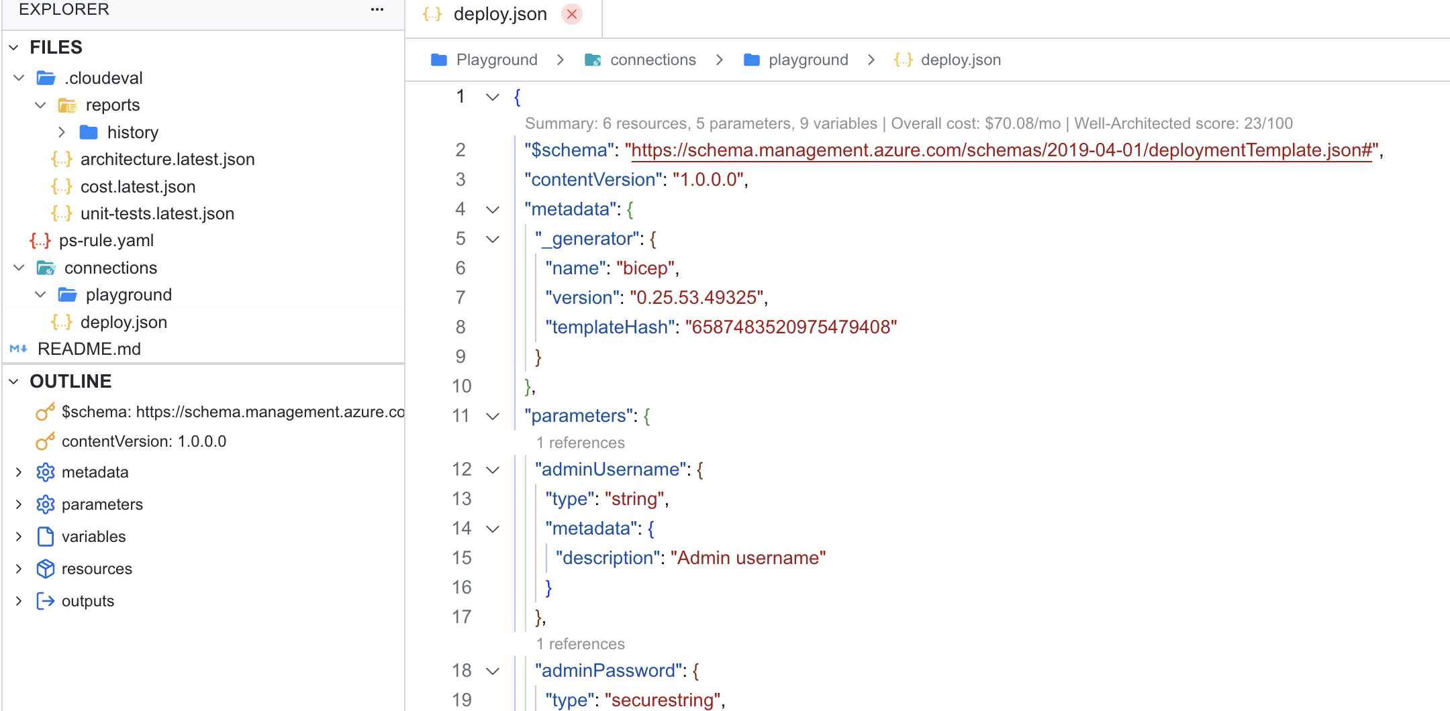Click the history folder icon
This screenshot has width=1450, height=711.
click(89, 132)
